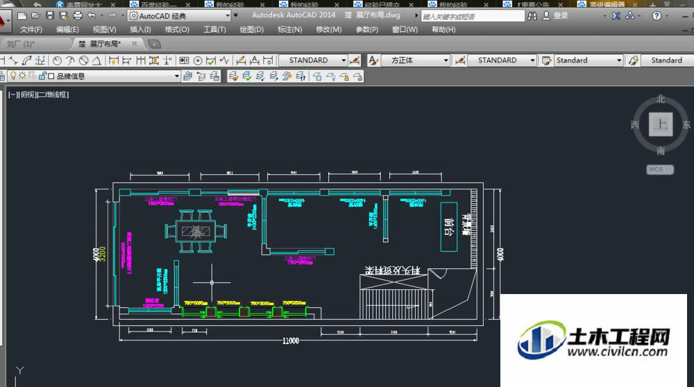Open the 文件(F) menu
This screenshot has height=387, width=694.
(31, 30)
